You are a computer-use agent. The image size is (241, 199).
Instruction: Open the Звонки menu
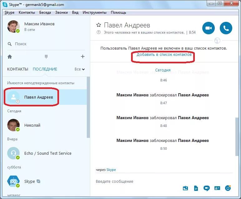pyautogui.click(x=61, y=12)
